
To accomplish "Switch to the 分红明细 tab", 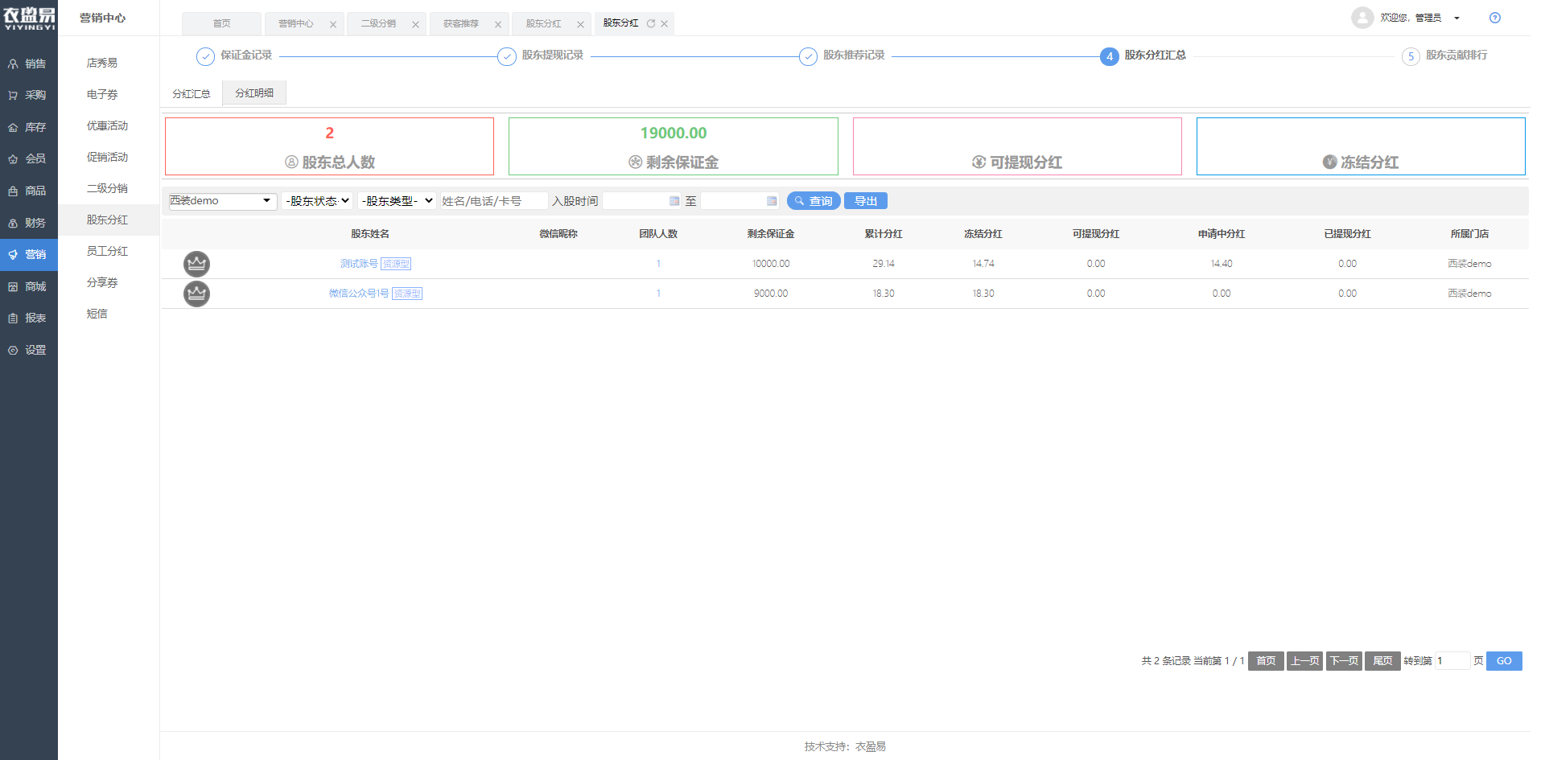I will pyautogui.click(x=254, y=93).
